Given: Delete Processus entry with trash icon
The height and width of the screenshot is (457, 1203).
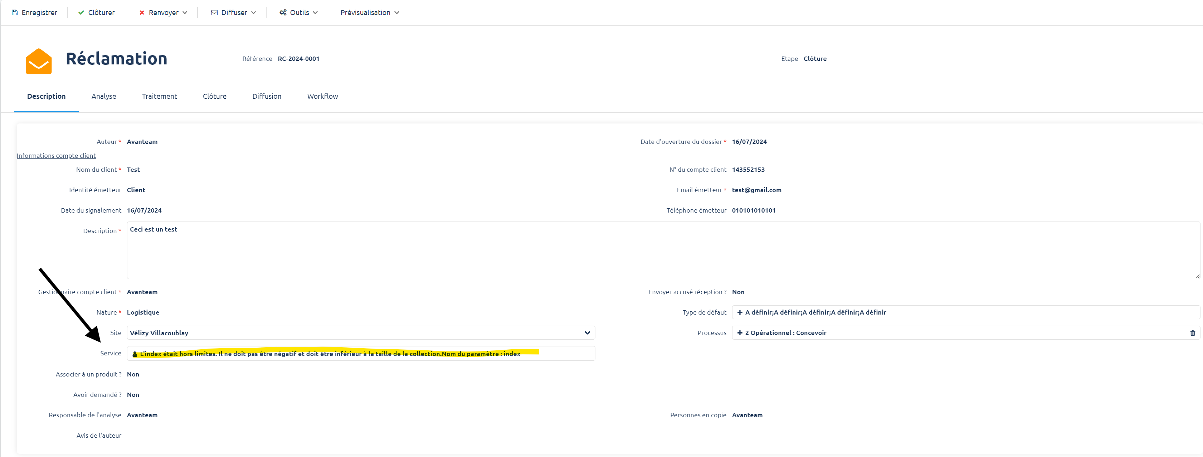Looking at the screenshot, I should (x=1192, y=333).
